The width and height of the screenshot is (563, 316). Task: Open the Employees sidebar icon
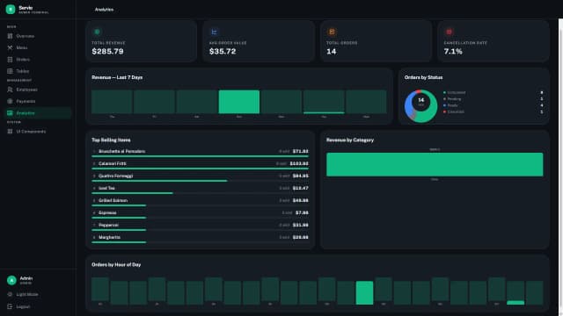[10, 90]
